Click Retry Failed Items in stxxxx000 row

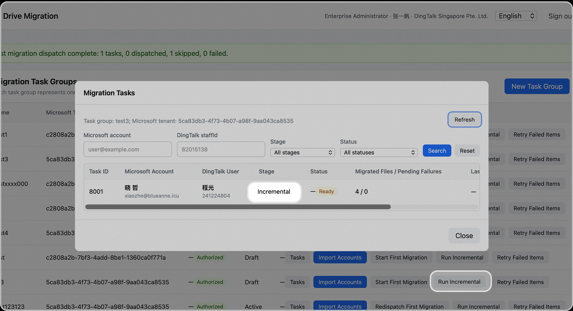[x=537, y=184]
